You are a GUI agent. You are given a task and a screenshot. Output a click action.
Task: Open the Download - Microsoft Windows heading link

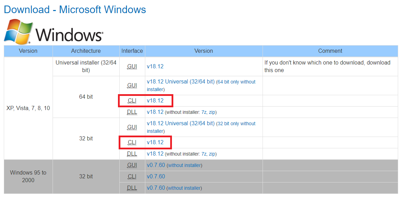[75, 10]
